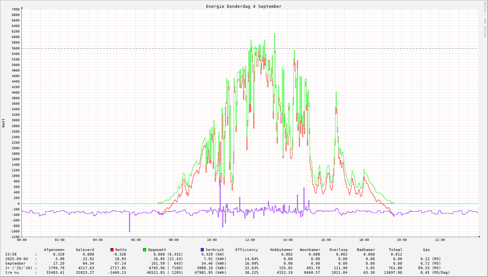Click the t/m nu row label
This screenshot has width=488, height=277.
pos(12,272)
